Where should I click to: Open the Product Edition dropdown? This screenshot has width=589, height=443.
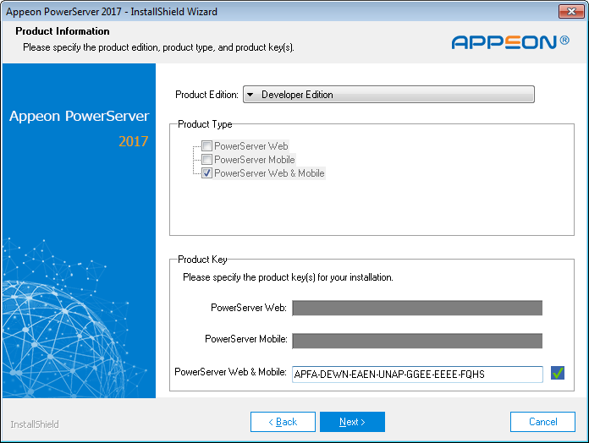(x=388, y=95)
